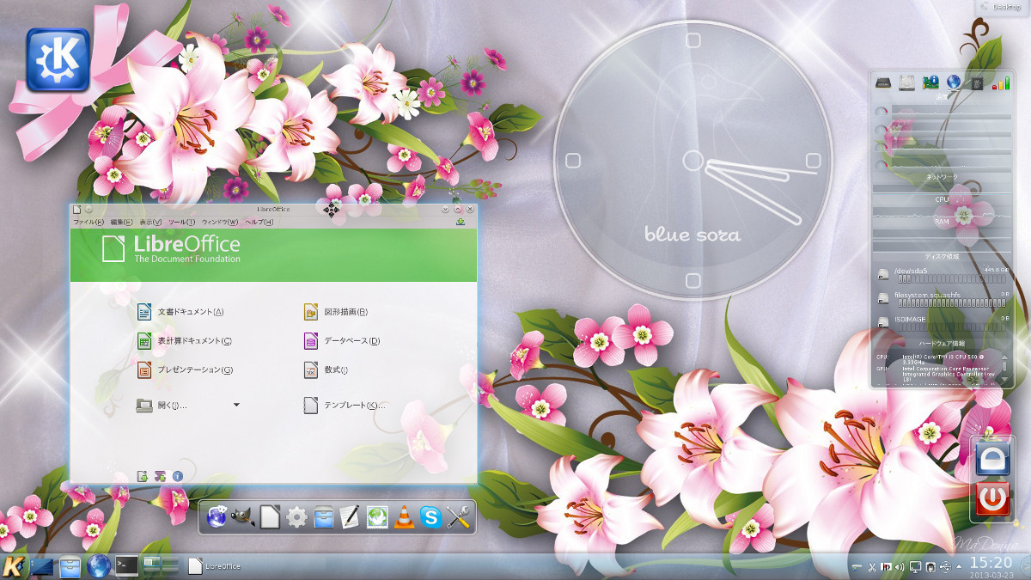Click the Desktop toolbox button at top-right
The image size is (1031, 580).
click(1003, 7)
